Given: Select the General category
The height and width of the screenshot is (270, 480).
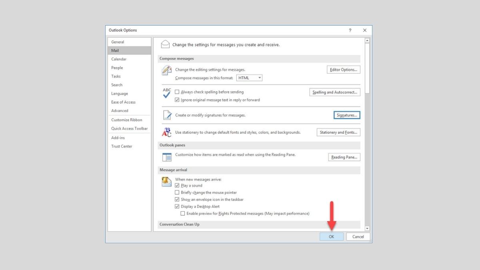Looking at the screenshot, I should (129, 42).
